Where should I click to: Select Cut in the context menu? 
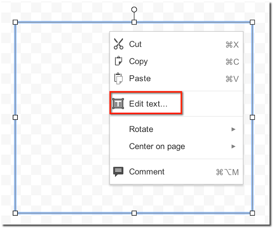(176, 44)
